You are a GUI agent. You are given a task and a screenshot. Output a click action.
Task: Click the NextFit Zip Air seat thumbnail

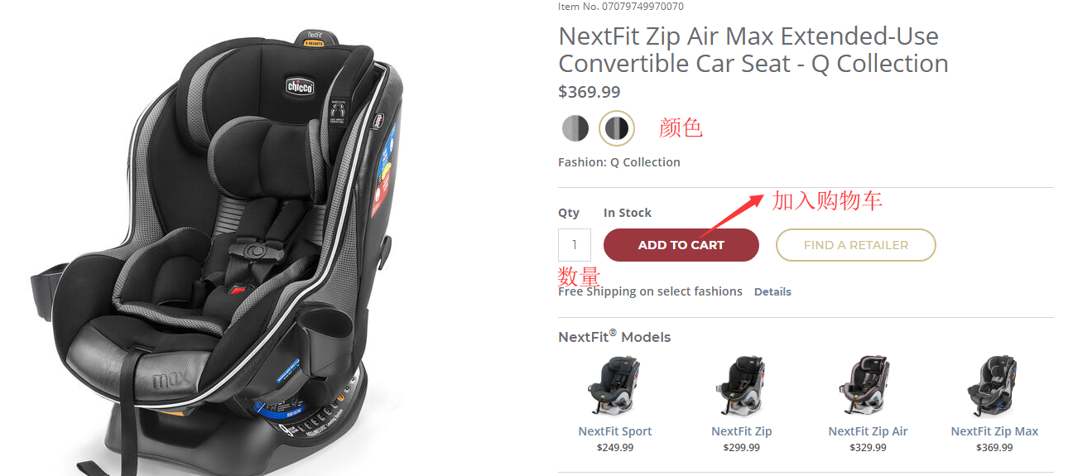pos(868,386)
